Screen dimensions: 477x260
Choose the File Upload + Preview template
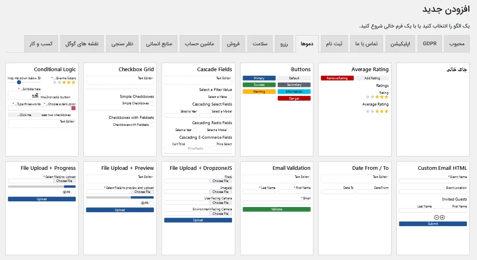tap(120, 208)
